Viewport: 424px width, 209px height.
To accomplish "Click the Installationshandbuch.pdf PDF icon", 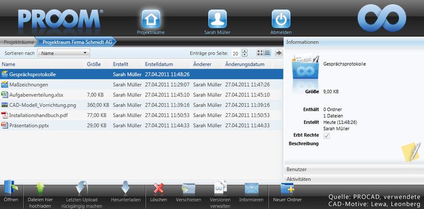I will (5, 115).
